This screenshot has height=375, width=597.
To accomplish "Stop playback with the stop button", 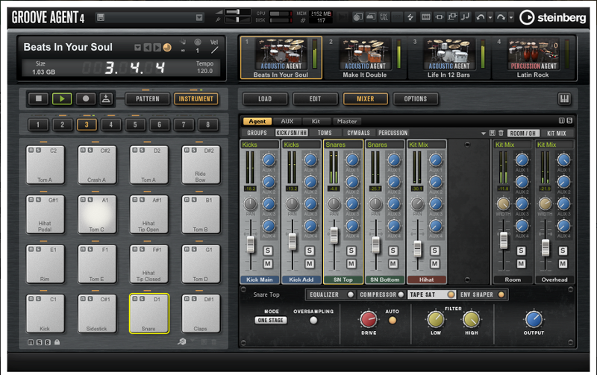I will click(x=39, y=99).
